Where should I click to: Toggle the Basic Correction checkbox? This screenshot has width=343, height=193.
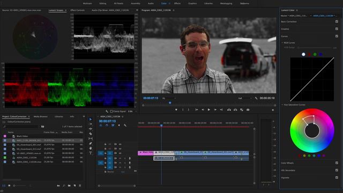337,21
